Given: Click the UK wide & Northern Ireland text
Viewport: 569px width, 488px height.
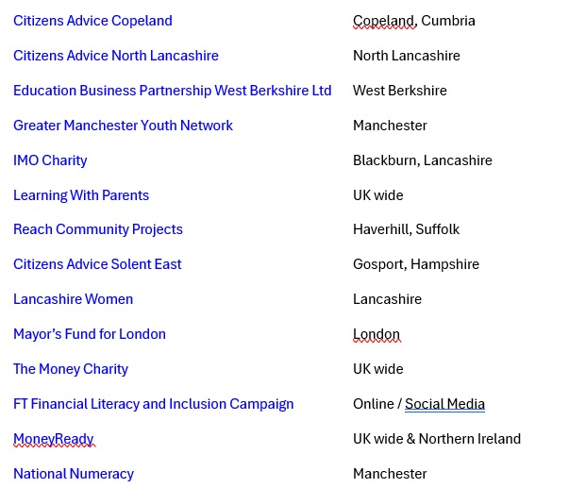Looking at the screenshot, I should tap(436, 439).
